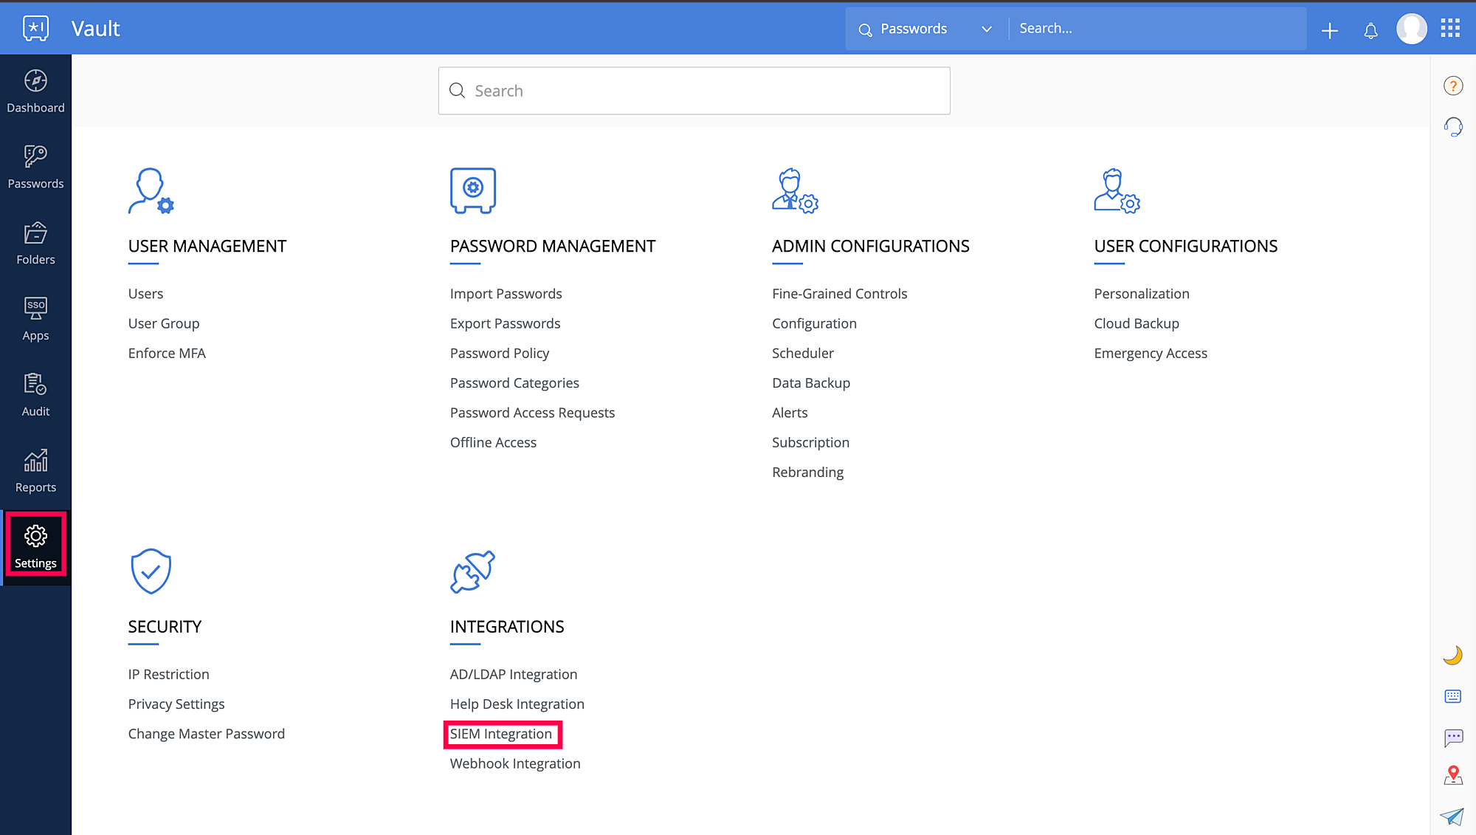Open user profile avatar menu
Screen dimensions: 1476x835
[1411, 29]
